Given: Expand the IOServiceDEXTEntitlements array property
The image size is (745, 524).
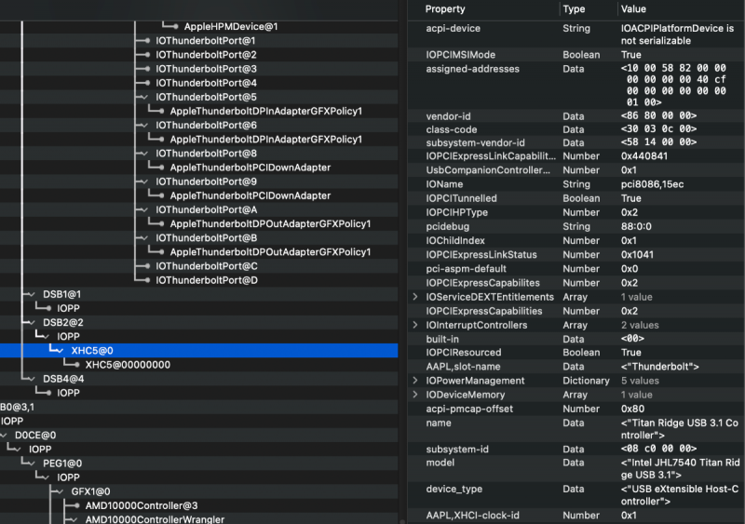Looking at the screenshot, I should click(415, 297).
